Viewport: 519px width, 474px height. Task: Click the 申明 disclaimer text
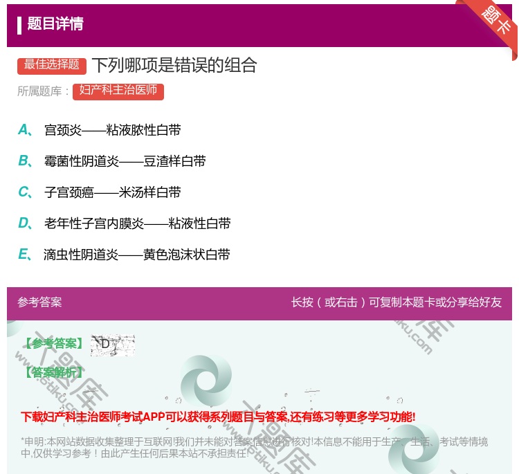[x=254, y=447]
